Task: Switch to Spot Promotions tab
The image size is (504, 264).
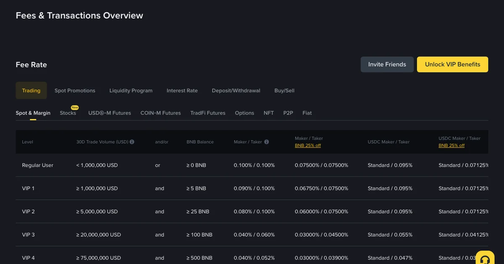Action: [75, 91]
